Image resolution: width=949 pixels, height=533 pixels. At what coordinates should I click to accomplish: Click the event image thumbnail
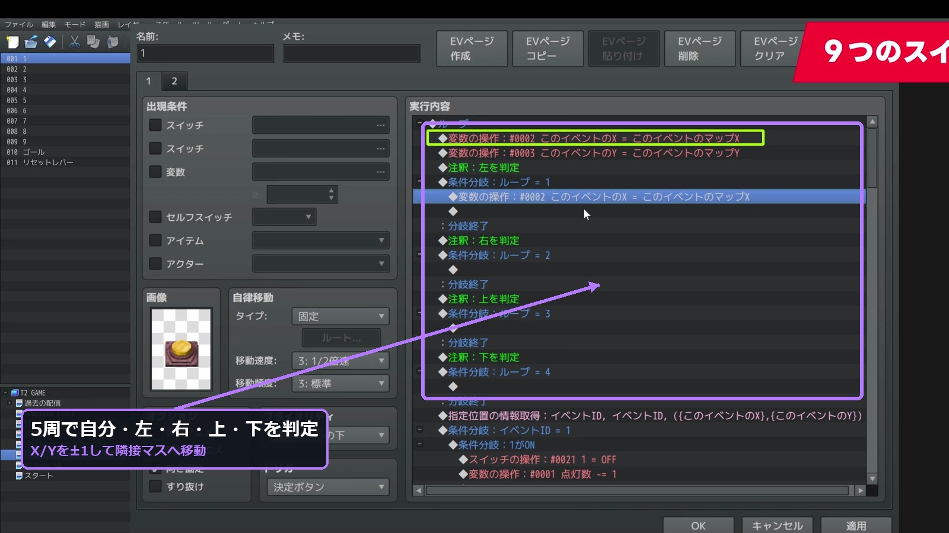pos(181,349)
